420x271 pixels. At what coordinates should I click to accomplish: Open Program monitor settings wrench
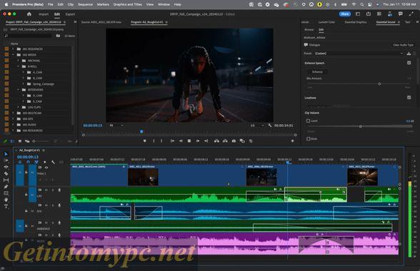click(270, 126)
